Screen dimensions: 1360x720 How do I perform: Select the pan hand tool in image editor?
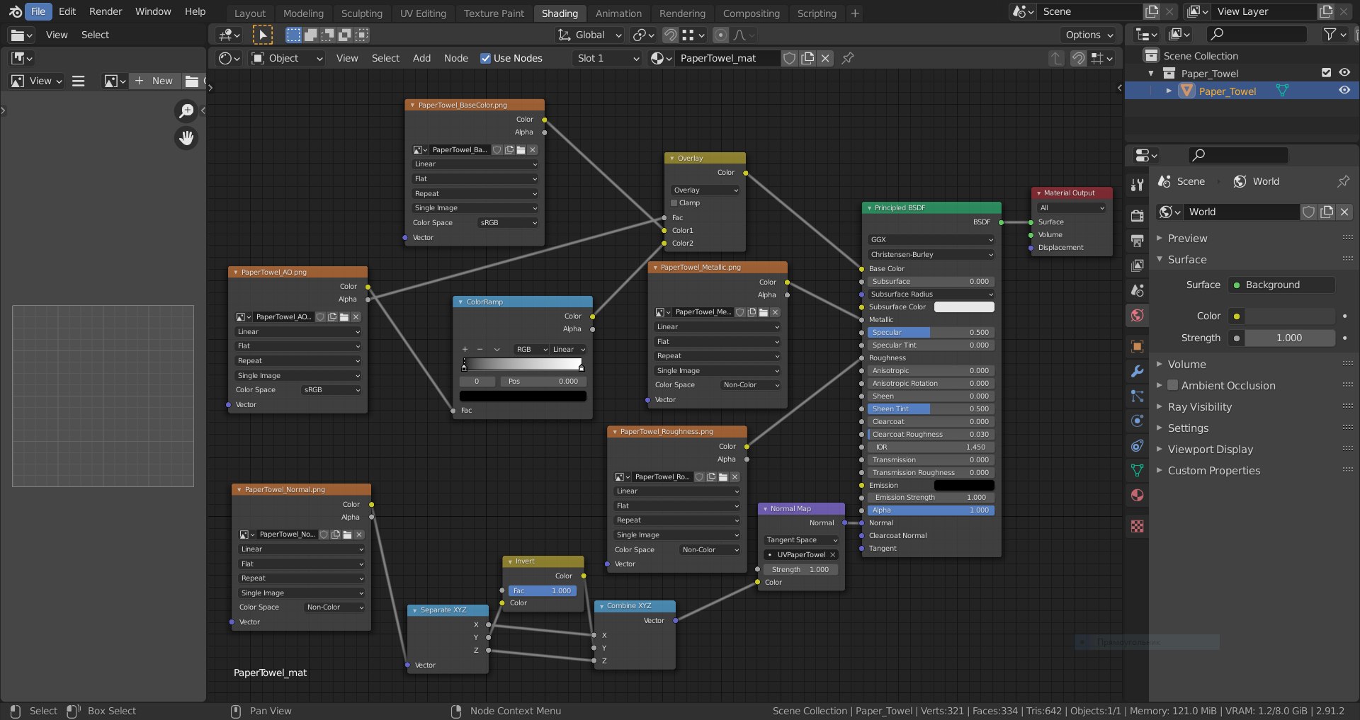(x=186, y=138)
